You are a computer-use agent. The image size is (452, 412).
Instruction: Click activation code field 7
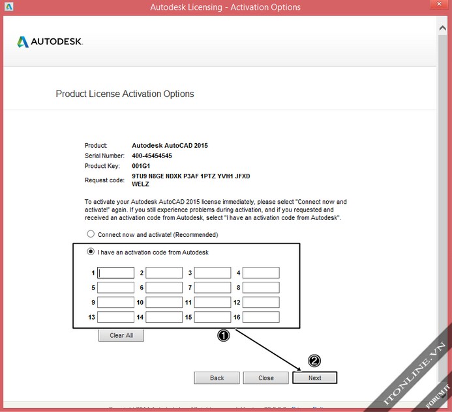pyautogui.click(x=213, y=288)
